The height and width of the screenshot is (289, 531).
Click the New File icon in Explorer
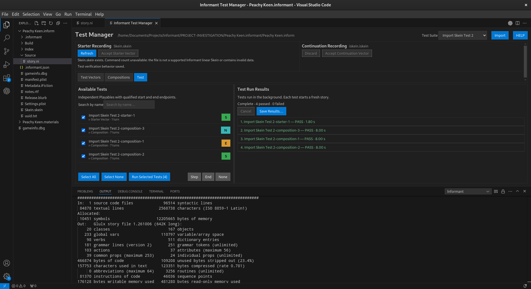pyautogui.click(x=37, y=23)
